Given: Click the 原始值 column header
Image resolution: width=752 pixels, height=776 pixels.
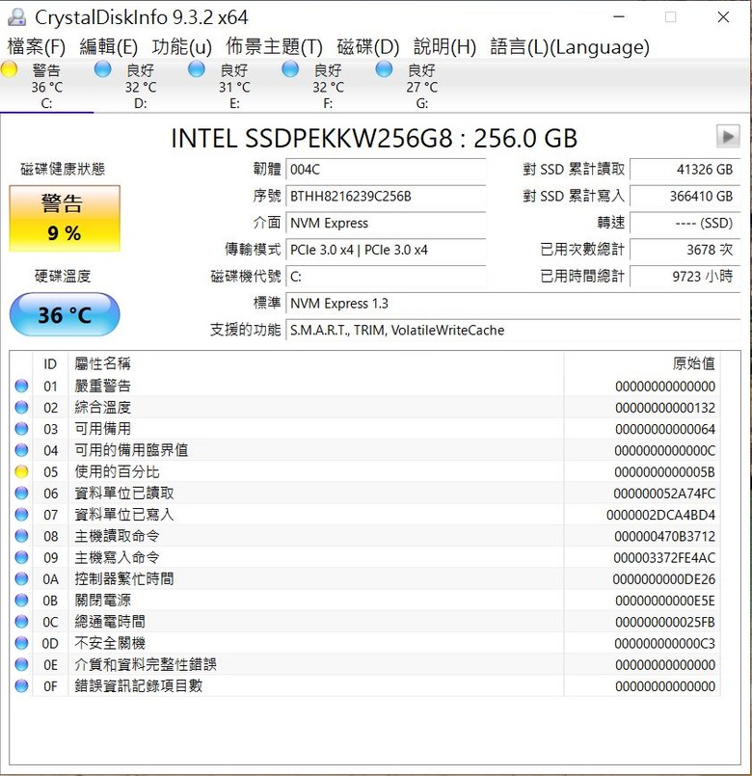Looking at the screenshot, I should point(693,363).
